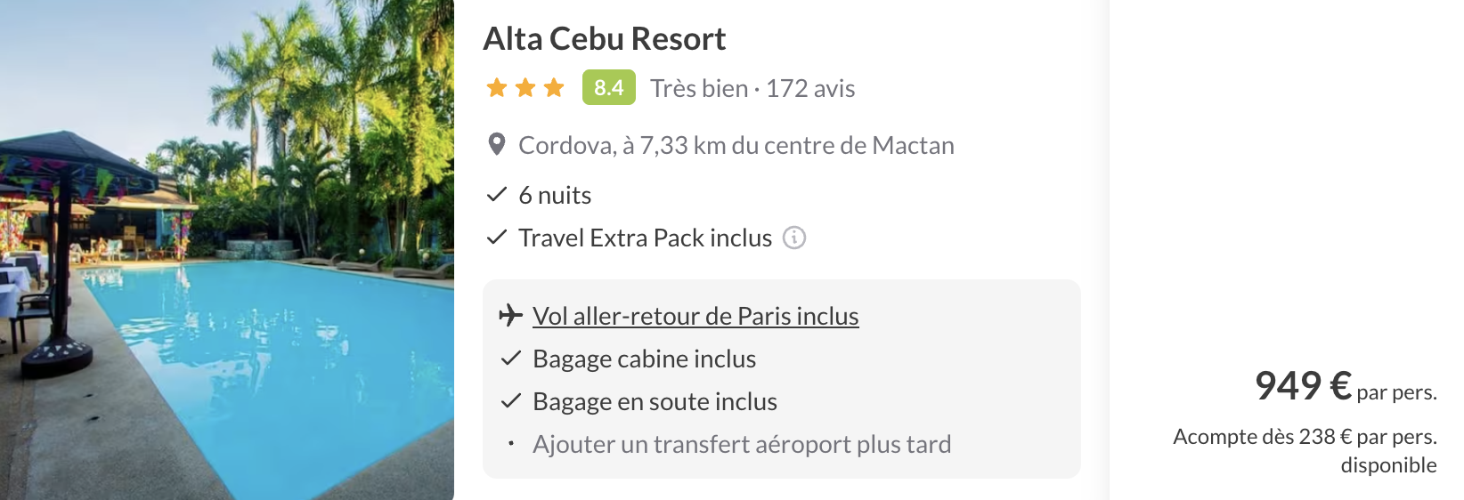Open the resort pool photo thumbnail
1464x500 pixels.
coord(227,250)
